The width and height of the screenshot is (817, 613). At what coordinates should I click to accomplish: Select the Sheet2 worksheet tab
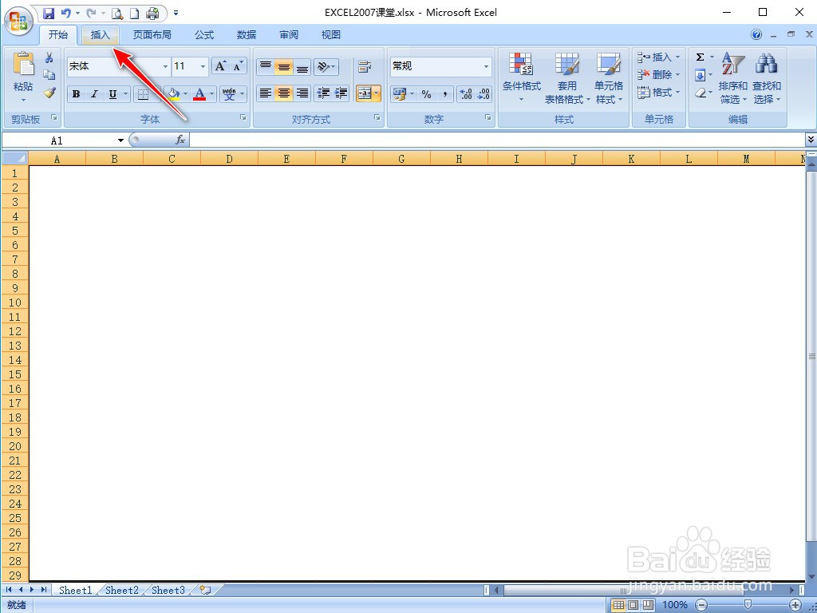(120, 590)
